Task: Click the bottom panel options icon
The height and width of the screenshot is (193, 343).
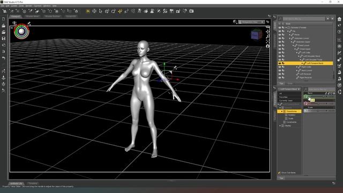Action: [333, 183]
